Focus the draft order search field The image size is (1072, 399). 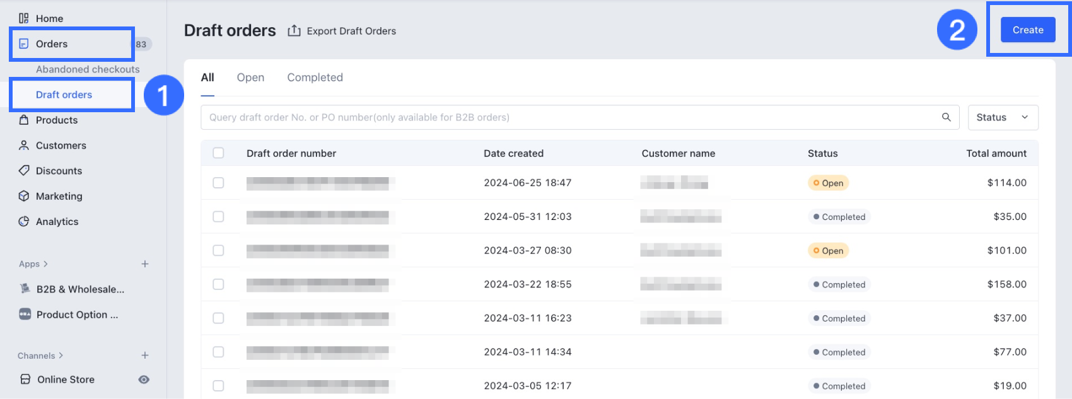pos(568,117)
